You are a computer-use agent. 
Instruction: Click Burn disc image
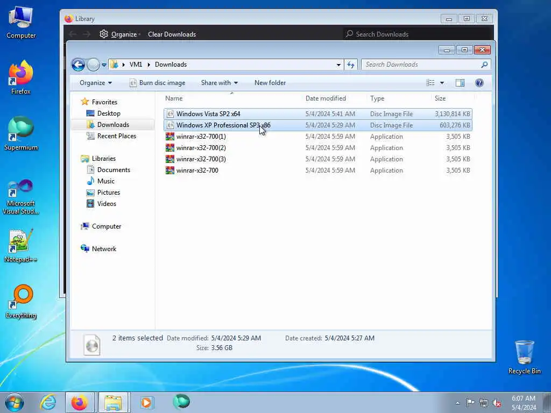[158, 83]
